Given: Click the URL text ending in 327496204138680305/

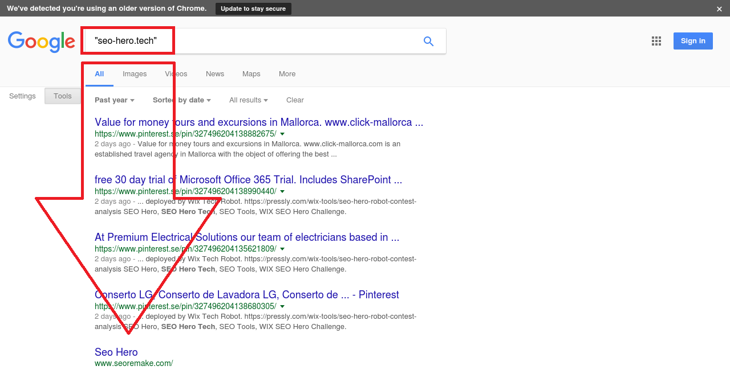Looking at the screenshot, I should pos(186,306).
